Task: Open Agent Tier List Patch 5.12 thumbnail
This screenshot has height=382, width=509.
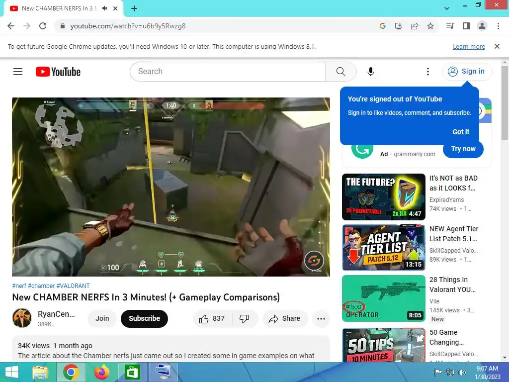Action: (x=383, y=248)
